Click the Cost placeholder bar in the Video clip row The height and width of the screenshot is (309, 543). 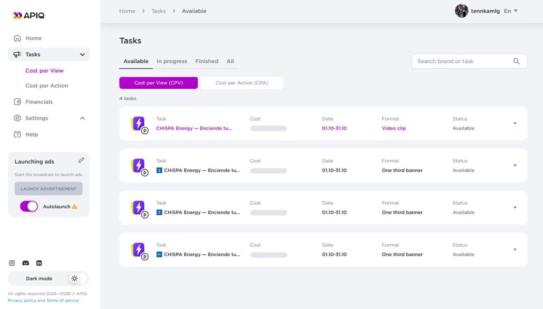pos(268,128)
